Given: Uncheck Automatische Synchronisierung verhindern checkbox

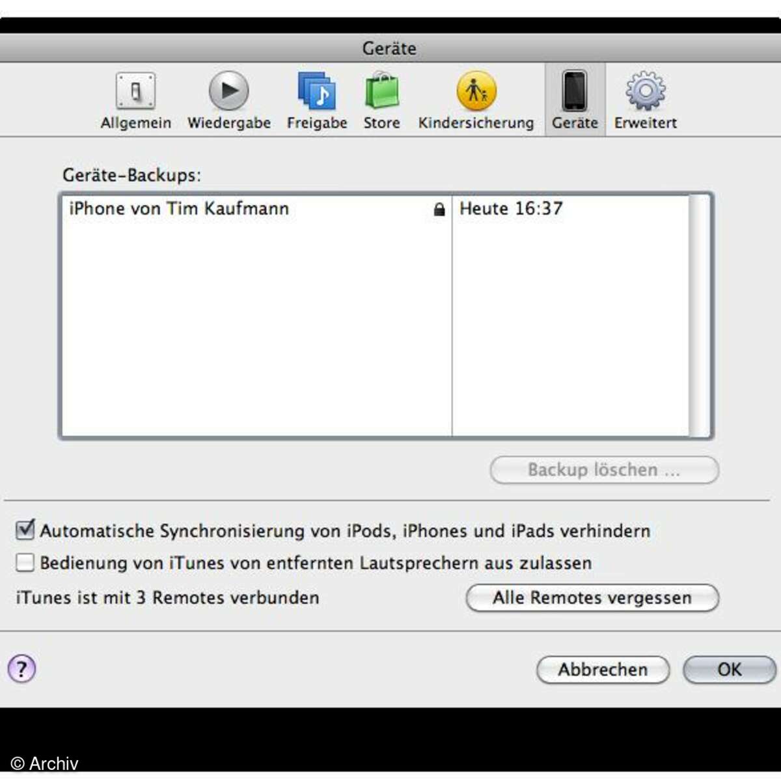Looking at the screenshot, I should coord(25,530).
